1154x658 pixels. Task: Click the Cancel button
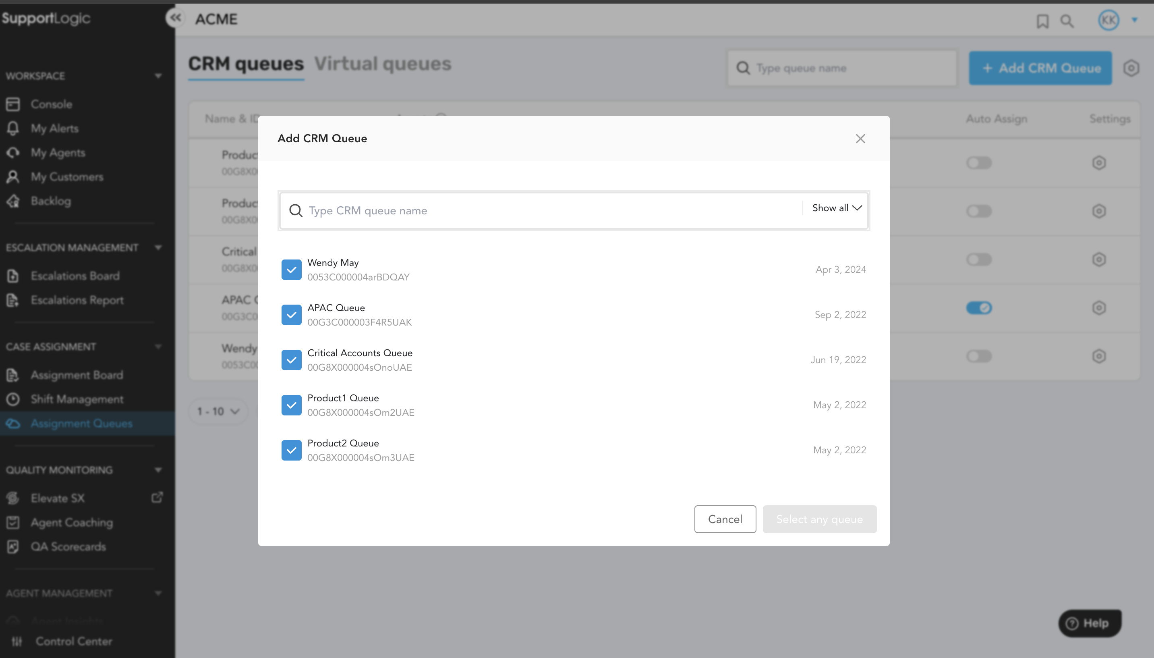point(725,519)
